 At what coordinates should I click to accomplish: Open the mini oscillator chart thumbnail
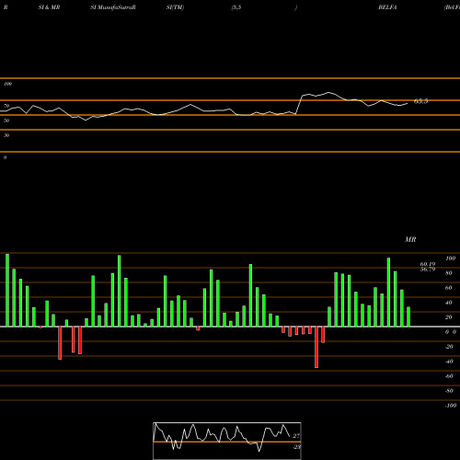point(227,441)
